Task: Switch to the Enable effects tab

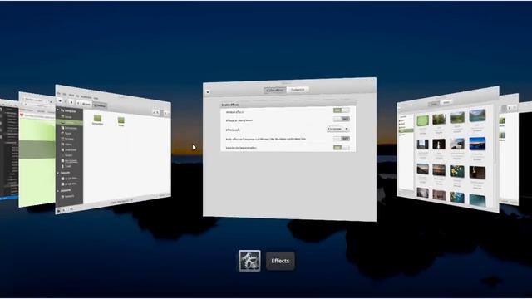Action: tap(275, 91)
